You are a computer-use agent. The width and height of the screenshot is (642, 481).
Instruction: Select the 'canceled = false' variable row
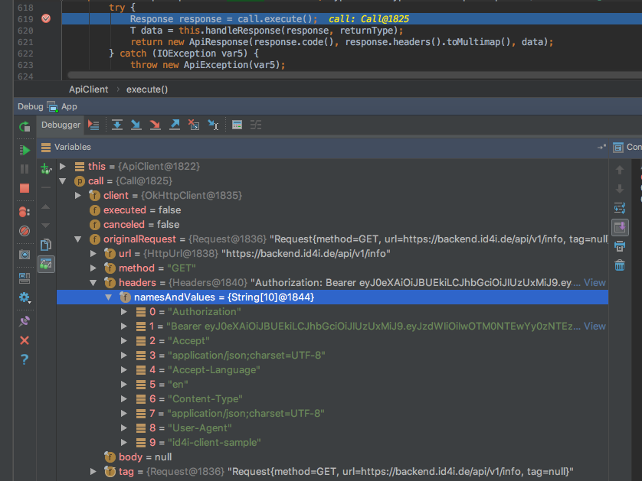coord(332,224)
